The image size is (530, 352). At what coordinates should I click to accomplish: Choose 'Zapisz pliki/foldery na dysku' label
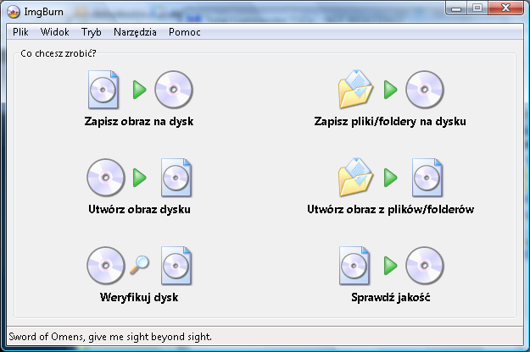click(390, 121)
